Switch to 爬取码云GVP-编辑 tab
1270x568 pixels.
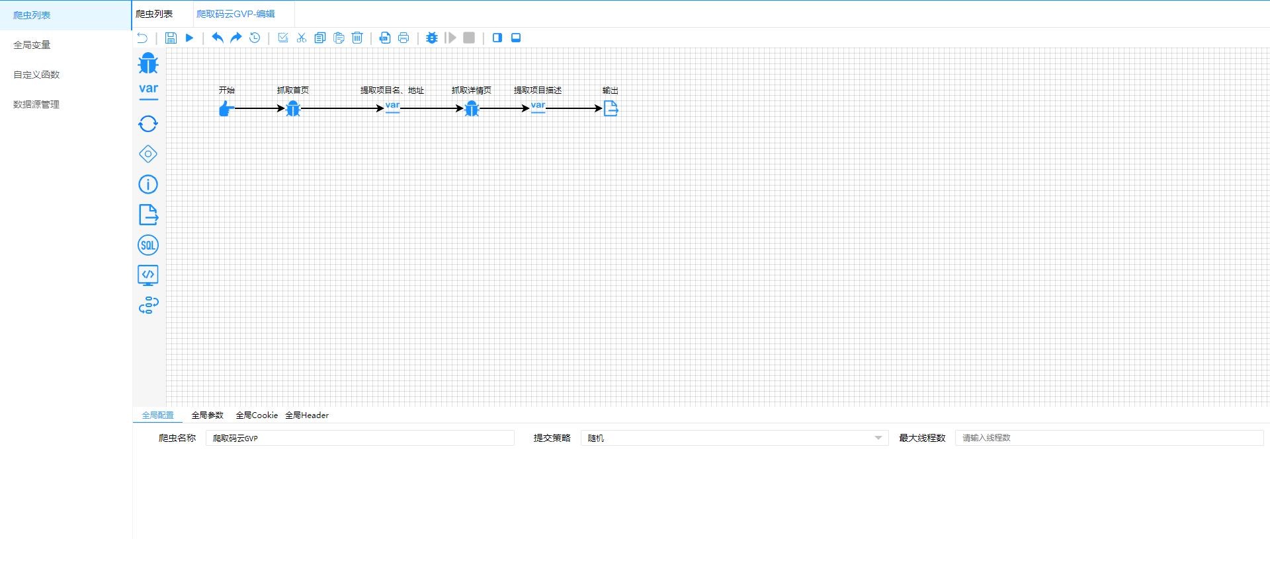point(235,14)
